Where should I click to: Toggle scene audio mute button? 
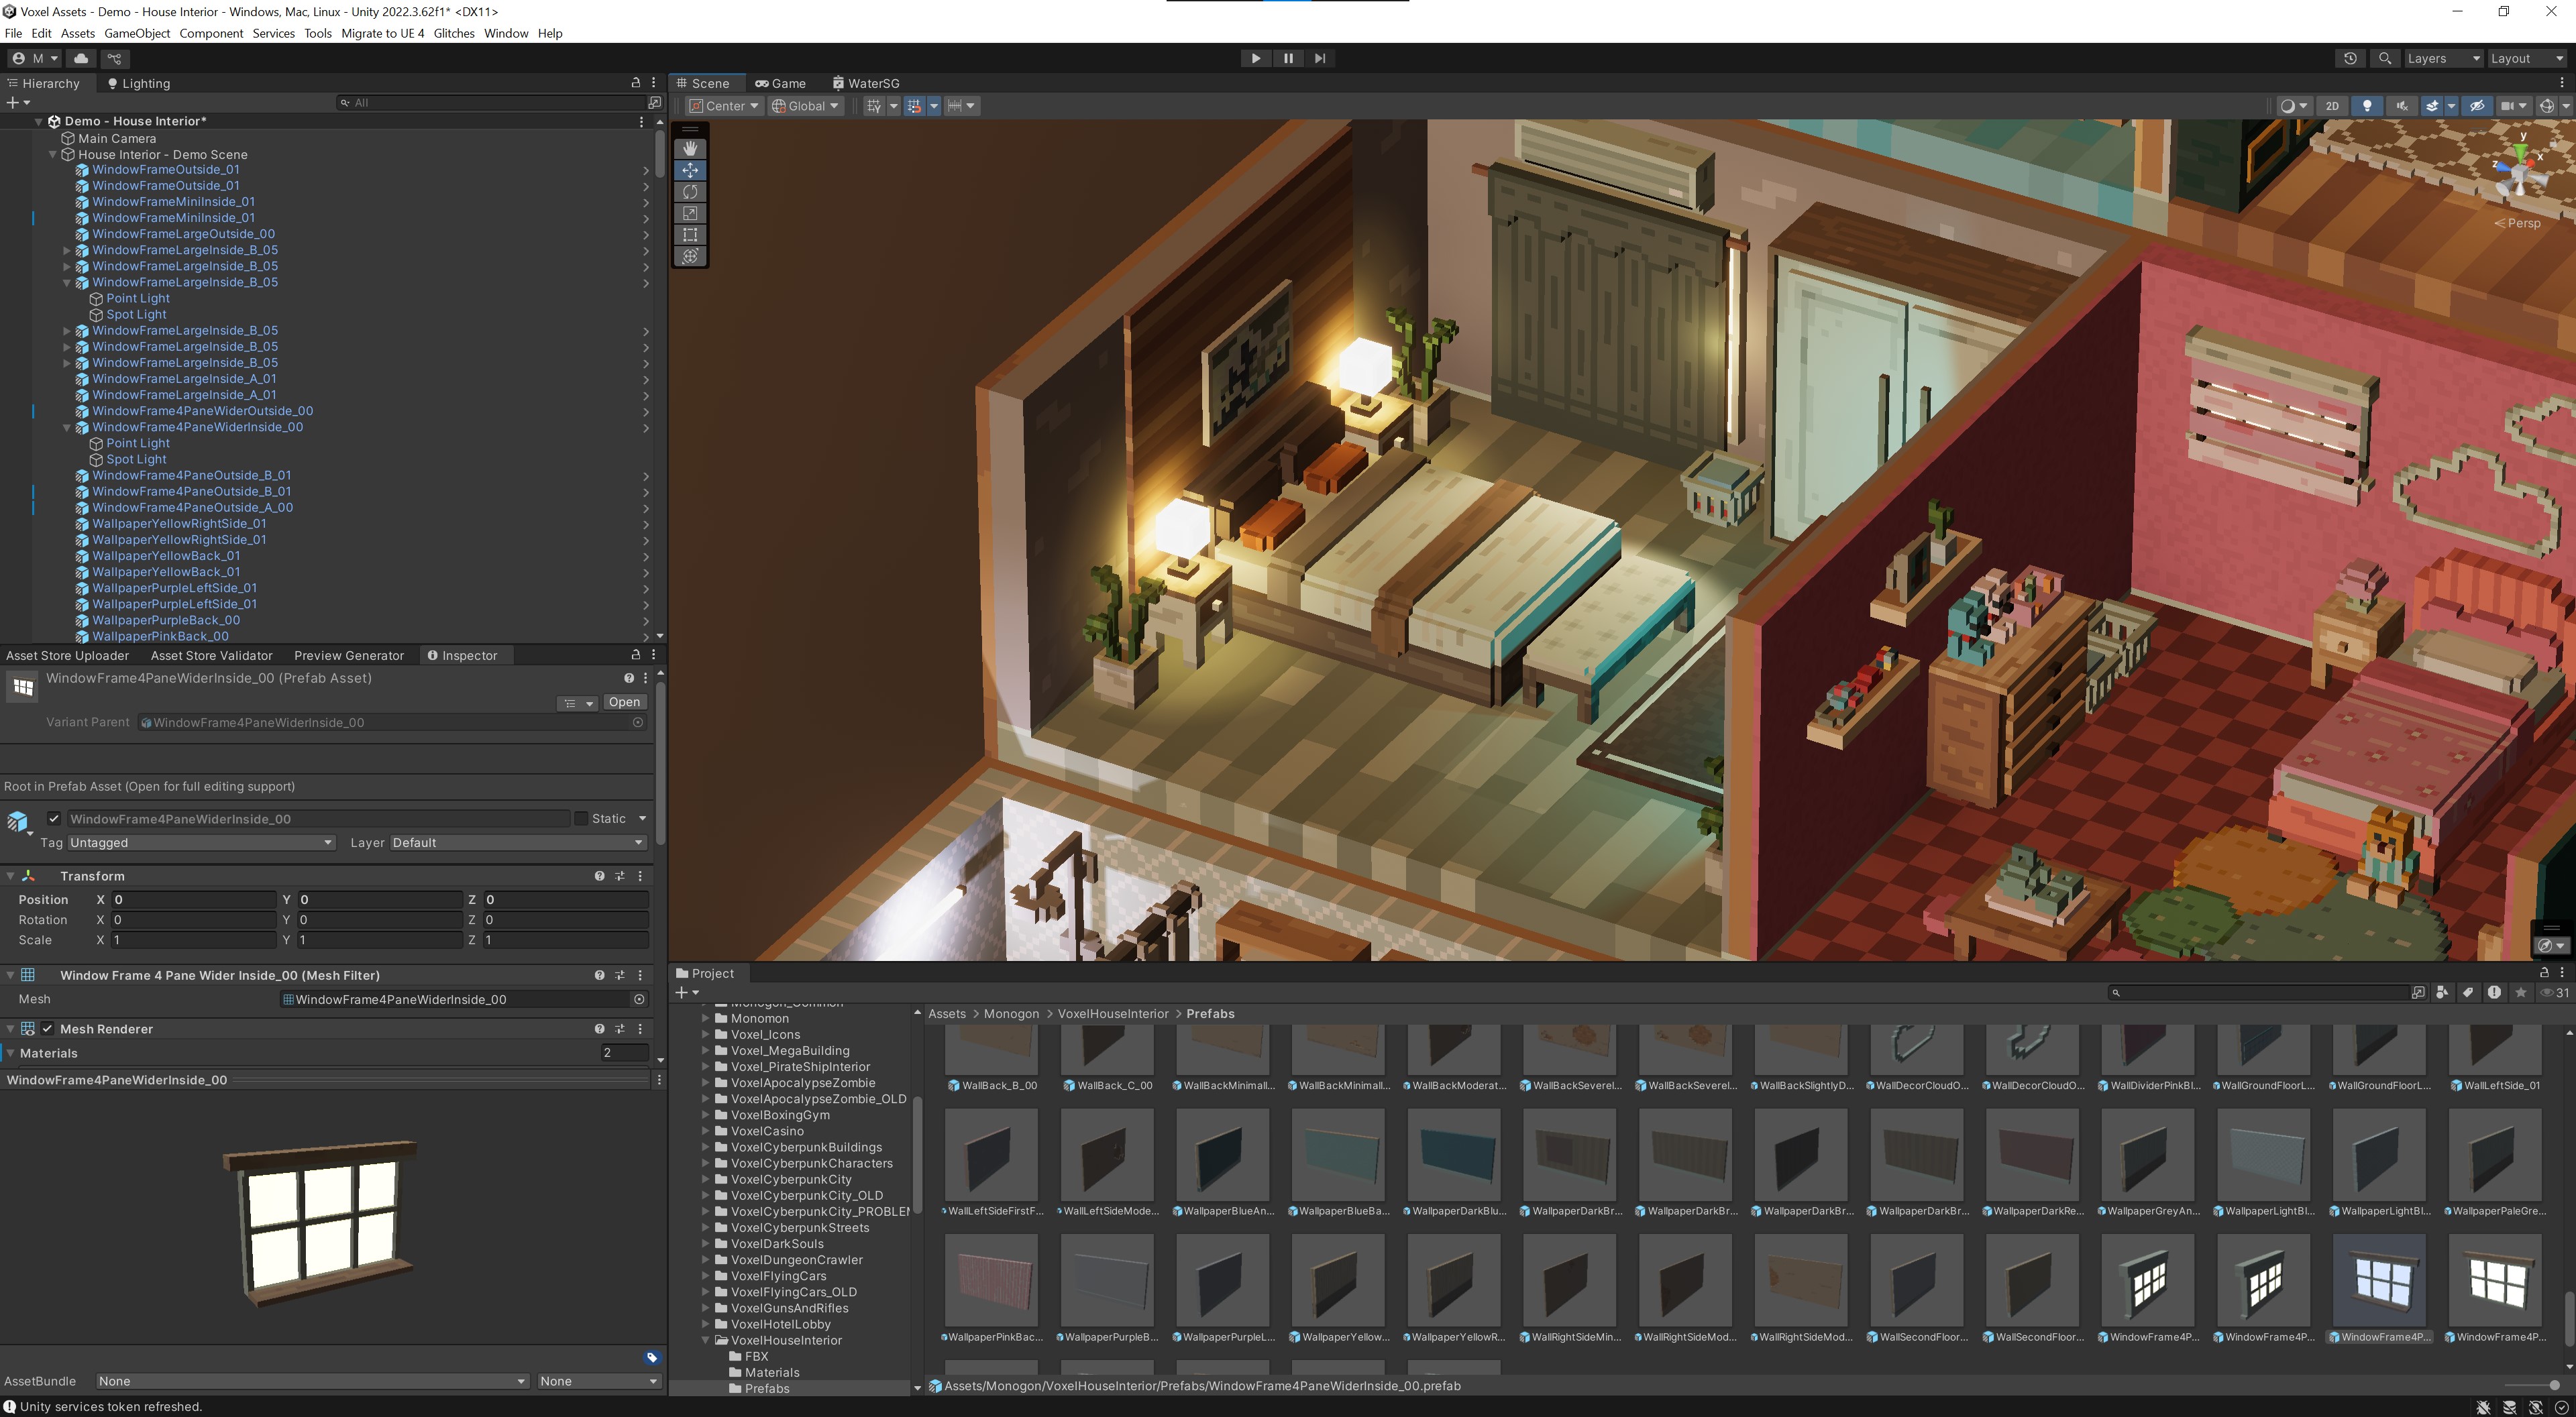pyautogui.click(x=2402, y=106)
